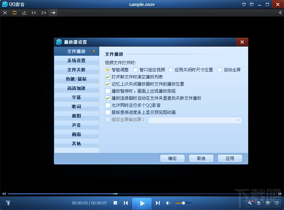This screenshot has height=210, width=284.
Task: Click the 确定 button
Action: click(x=172, y=158)
